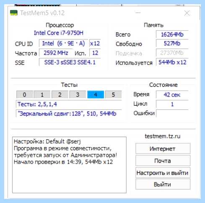Click the TestMem5 memory chip icon
Screen dimensions: 205x203
point(14,13)
